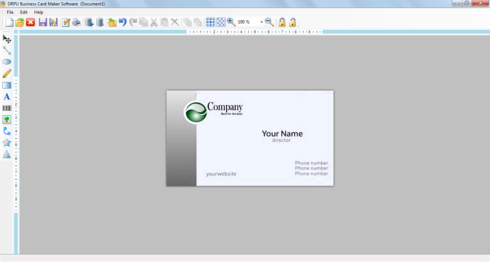The height and width of the screenshot is (262, 490).
Task: Select the Line drawing tool
Action: pos(7,51)
